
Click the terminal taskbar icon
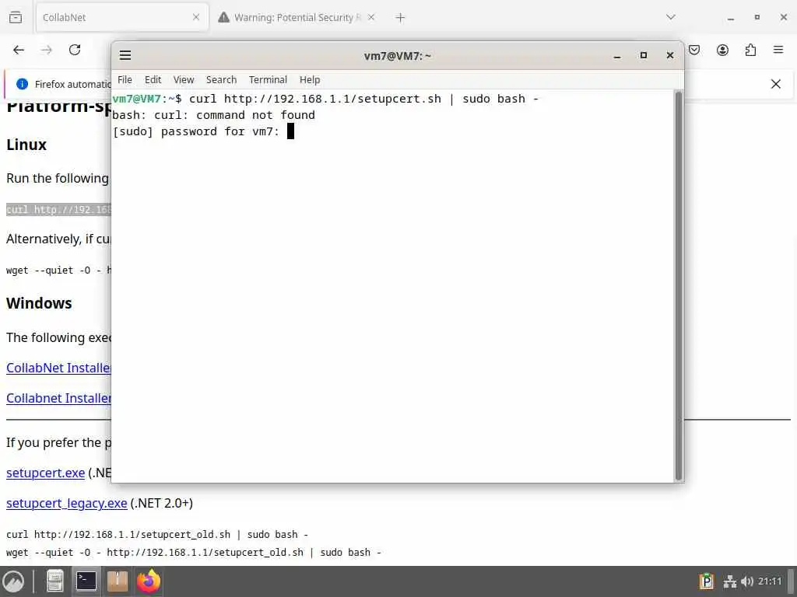pos(86,581)
